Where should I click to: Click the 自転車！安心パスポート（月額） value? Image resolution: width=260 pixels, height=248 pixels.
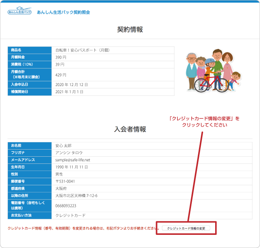83,50
